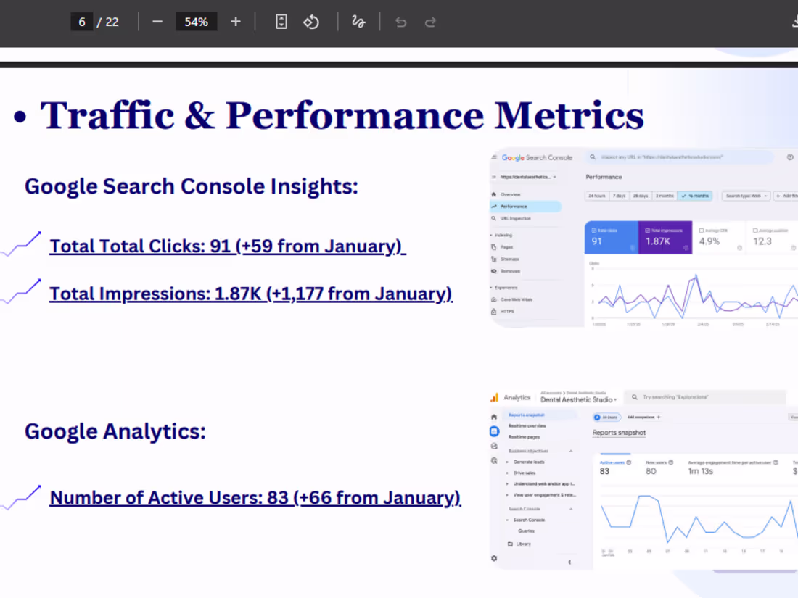
Task: Click the Analytics search field
Action: click(705, 397)
